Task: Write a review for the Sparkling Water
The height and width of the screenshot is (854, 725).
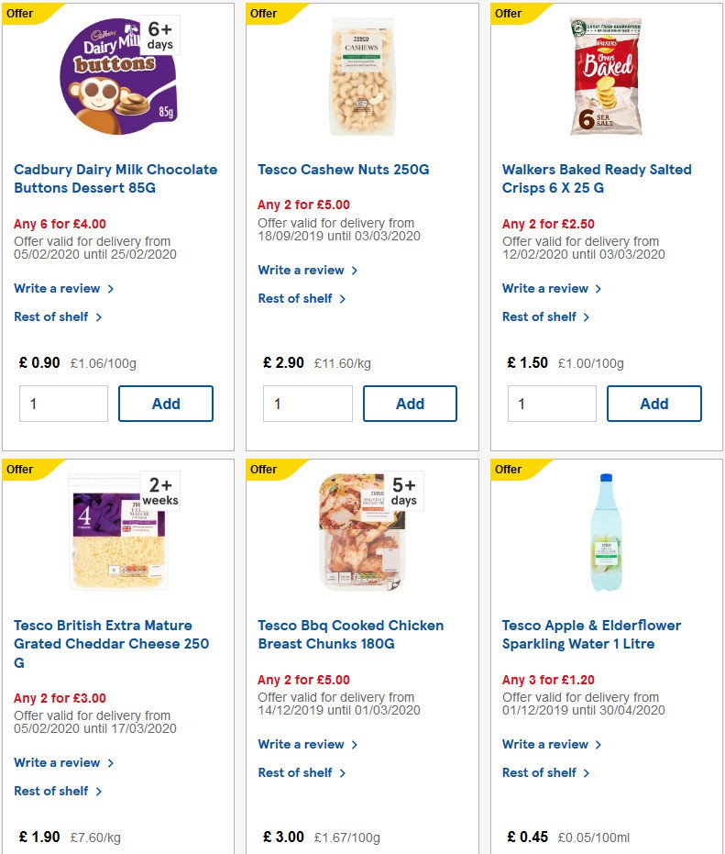Action: pos(540,744)
